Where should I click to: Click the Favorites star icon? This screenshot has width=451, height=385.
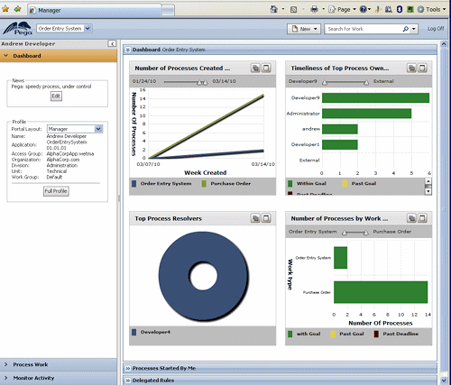click(5, 9)
